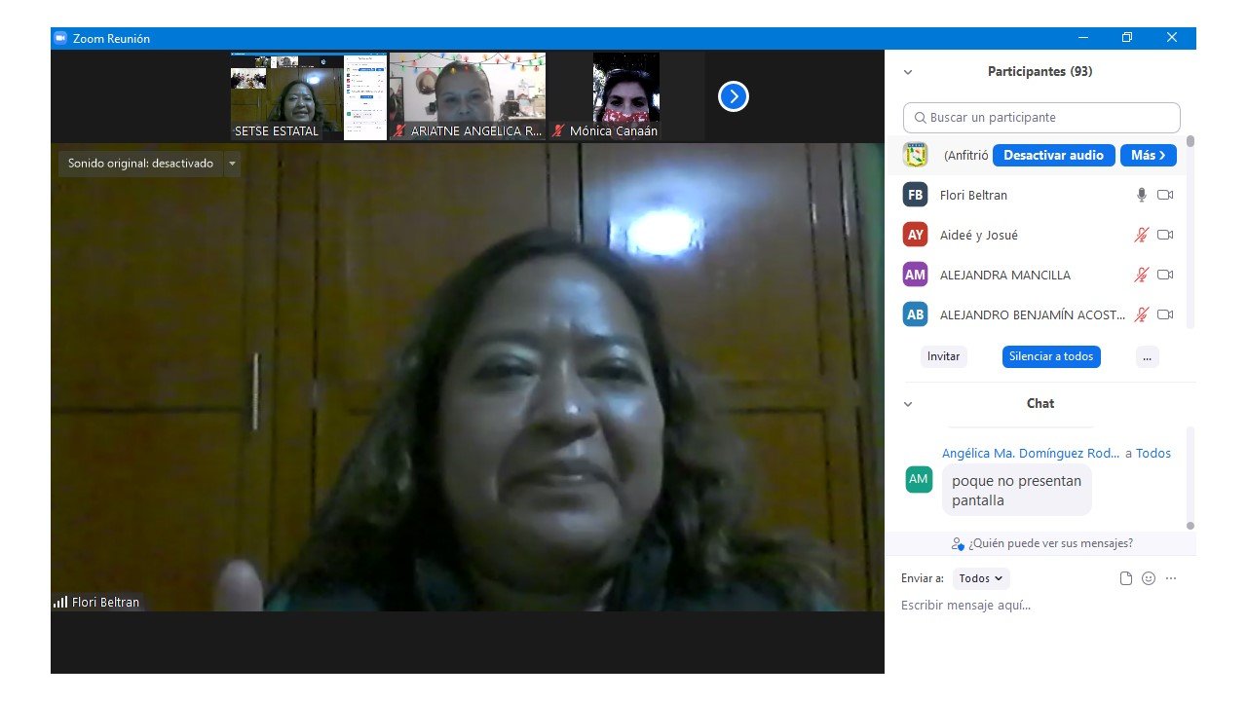Click the Aideé y Josué participant row
Viewport: 1247px width, 701px height.
tap(1039, 235)
